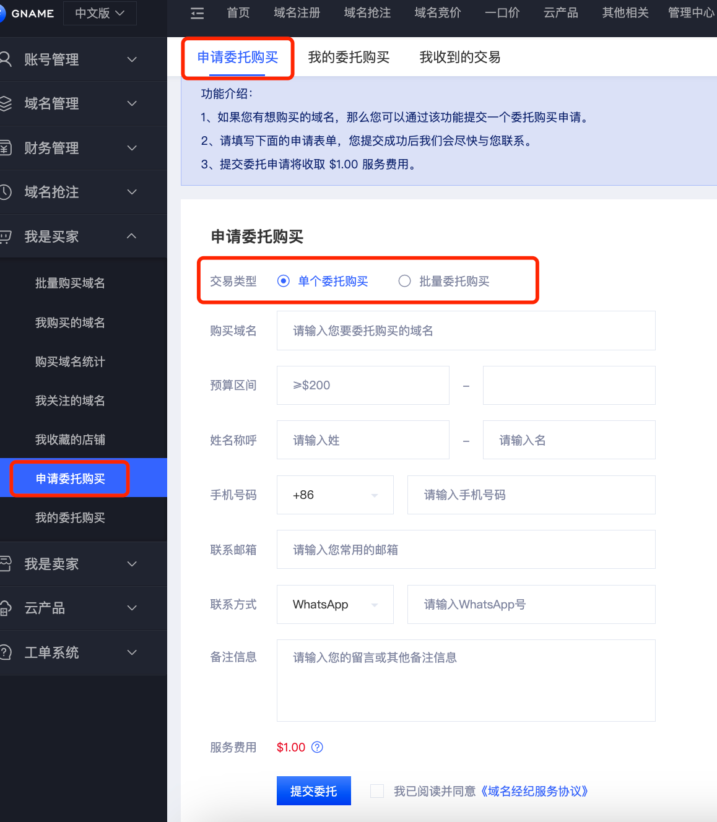
Task: Click the GNAME logo
Action: (x=27, y=13)
